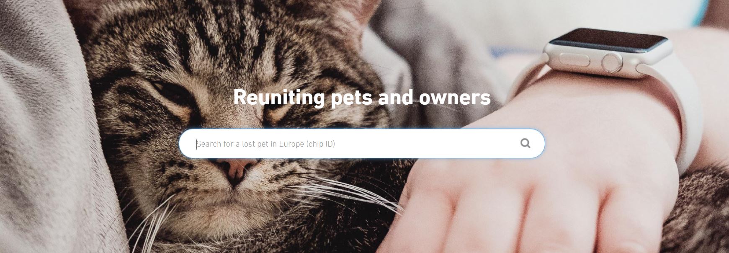The width and height of the screenshot is (729, 253).
Task: Click the magnifying glass search icon
Action: point(525,144)
